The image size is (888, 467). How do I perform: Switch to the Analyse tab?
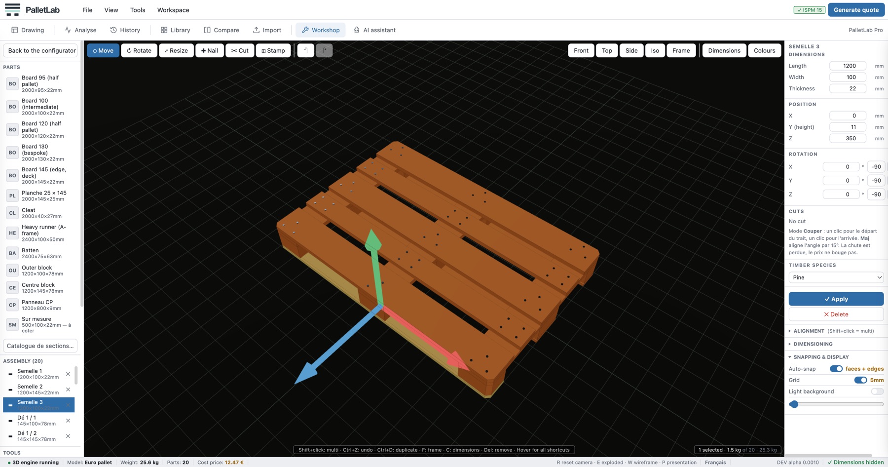pos(80,30)
